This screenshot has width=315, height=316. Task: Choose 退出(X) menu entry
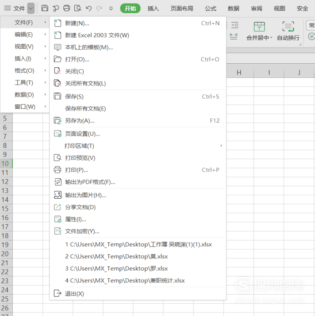coord(138,294)
